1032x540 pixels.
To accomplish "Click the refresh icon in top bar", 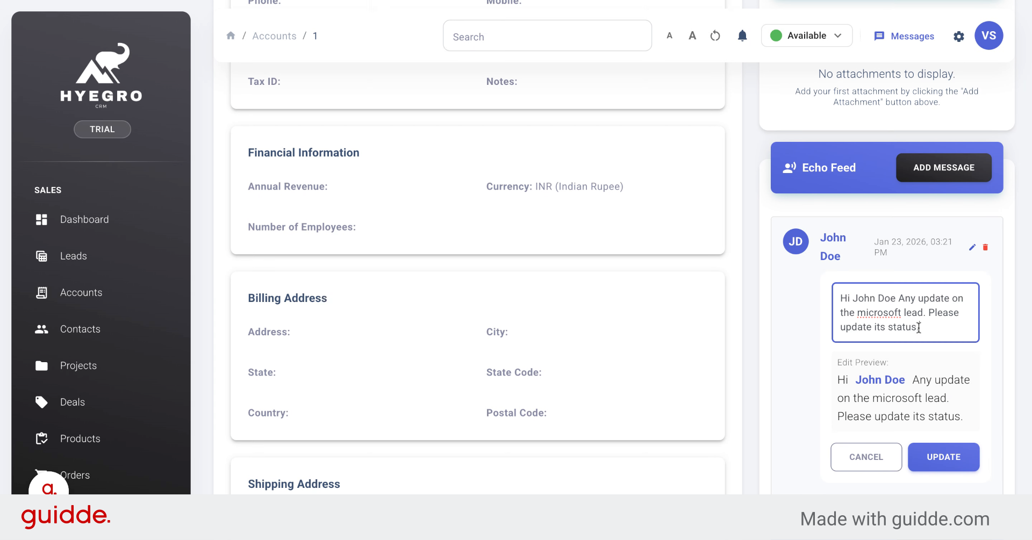I will 715,36.
